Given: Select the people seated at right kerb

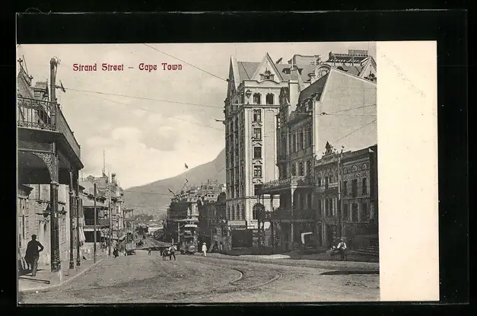Looking at the screenshot, I should pos(339,248).
